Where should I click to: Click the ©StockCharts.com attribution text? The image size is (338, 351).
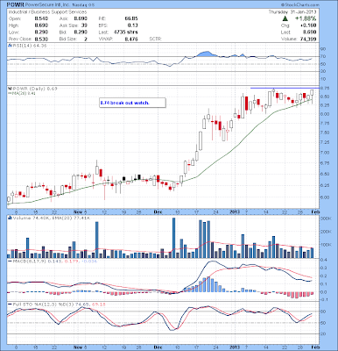click(300, 5)
